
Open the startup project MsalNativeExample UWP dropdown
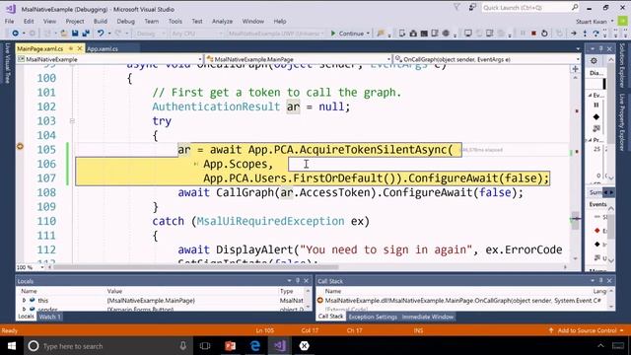276,34
